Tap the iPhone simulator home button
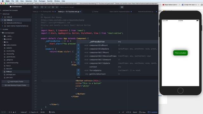Screen dimensions: 203x114 coord(180,91)
